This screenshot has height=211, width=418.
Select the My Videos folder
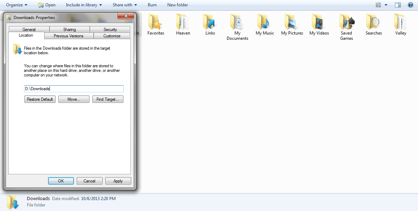point(319,22)
